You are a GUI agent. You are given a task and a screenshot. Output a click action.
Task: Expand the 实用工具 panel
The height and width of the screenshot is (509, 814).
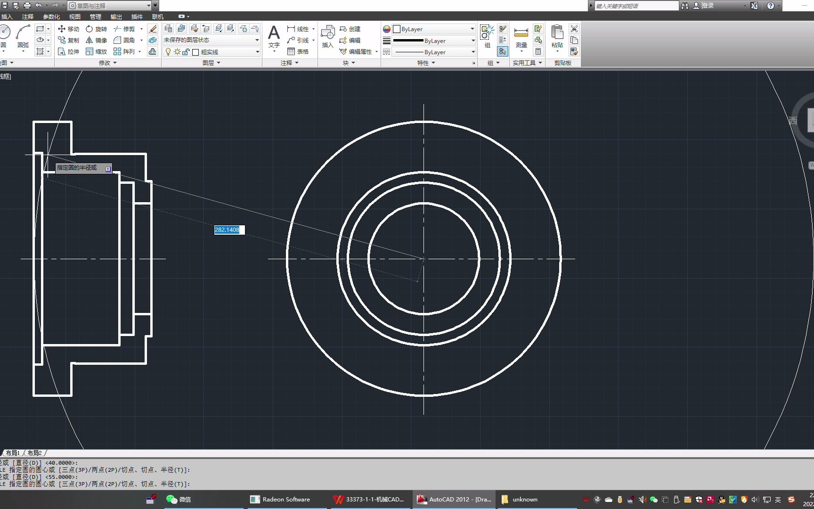click(x=527, y=63)
